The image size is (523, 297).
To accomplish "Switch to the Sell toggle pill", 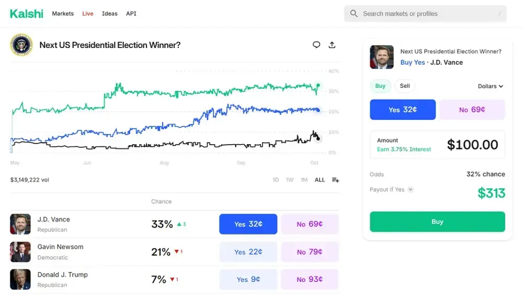I will (x=405, y=86).
